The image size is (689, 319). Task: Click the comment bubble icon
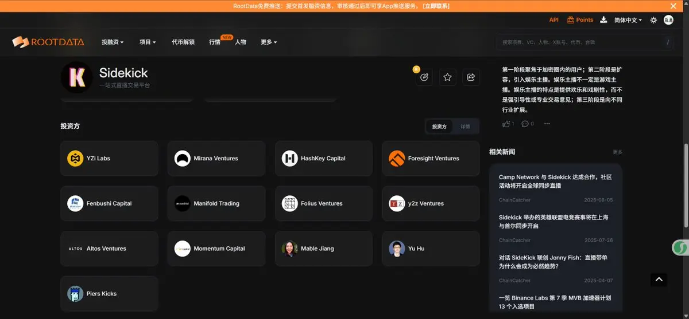[x=525, y=124]
